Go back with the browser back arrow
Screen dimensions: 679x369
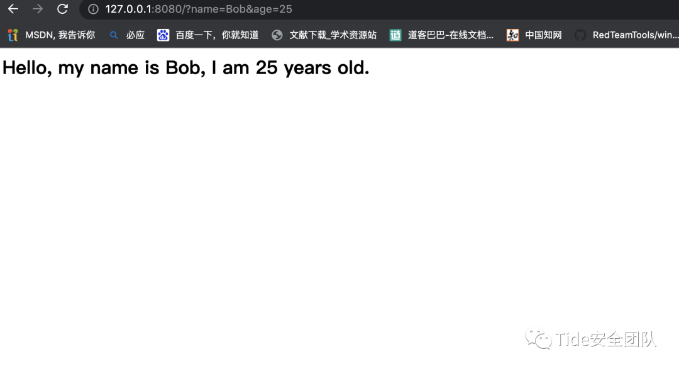coord(13,9)
